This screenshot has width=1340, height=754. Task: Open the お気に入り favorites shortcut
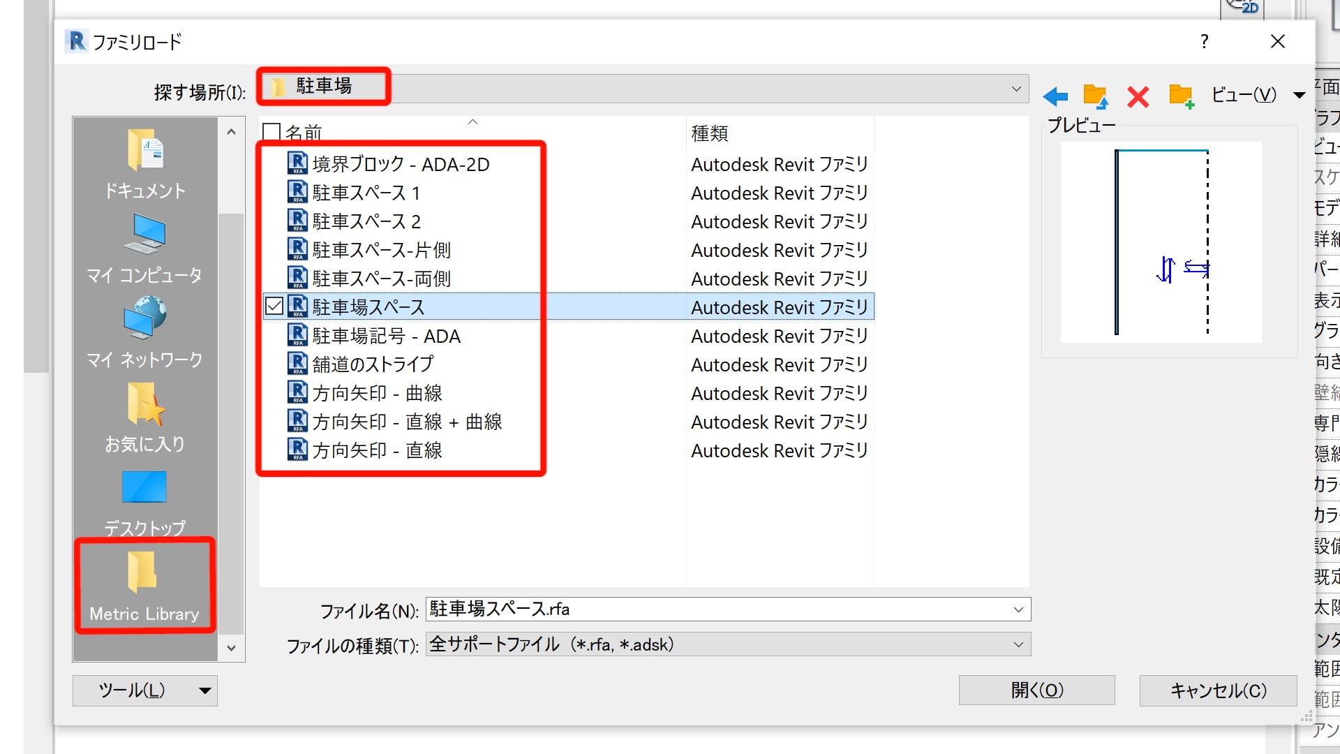click(144, 417)
